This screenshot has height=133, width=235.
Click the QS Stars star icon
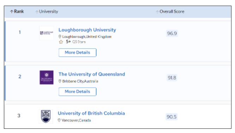(61, 42)
